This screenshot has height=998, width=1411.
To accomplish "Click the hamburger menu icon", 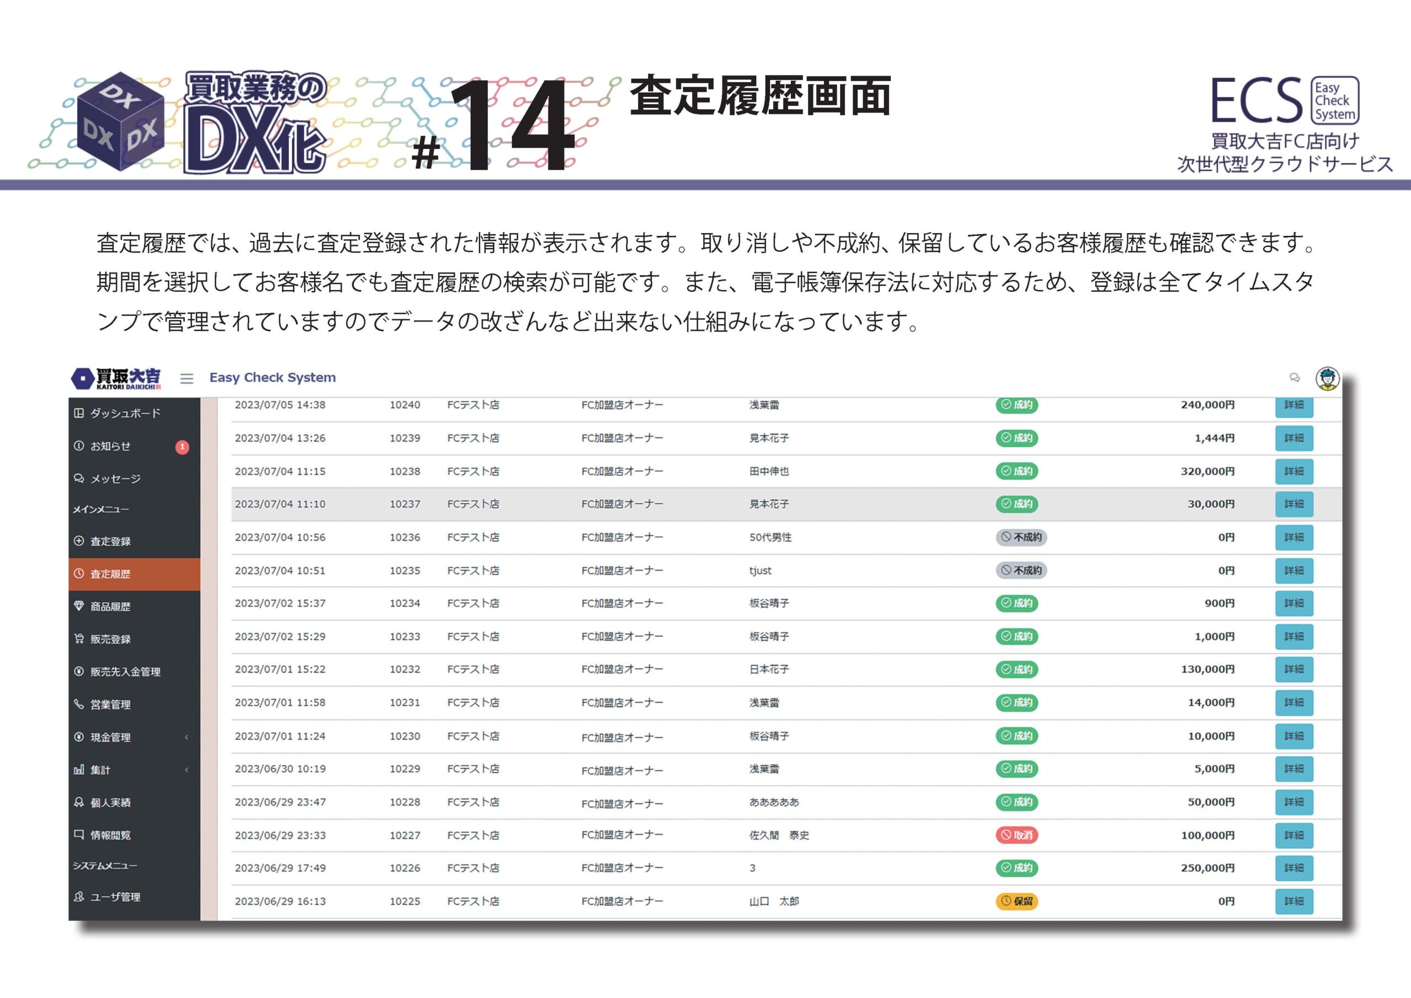I will (x=187, y=378).
